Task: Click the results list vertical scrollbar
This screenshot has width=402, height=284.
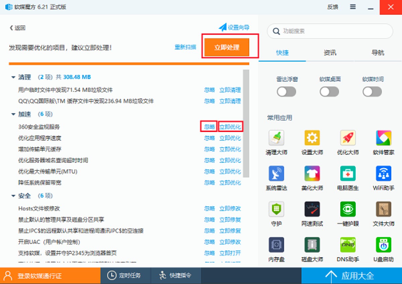Action: pyautogui.click(x=246, y=123)
